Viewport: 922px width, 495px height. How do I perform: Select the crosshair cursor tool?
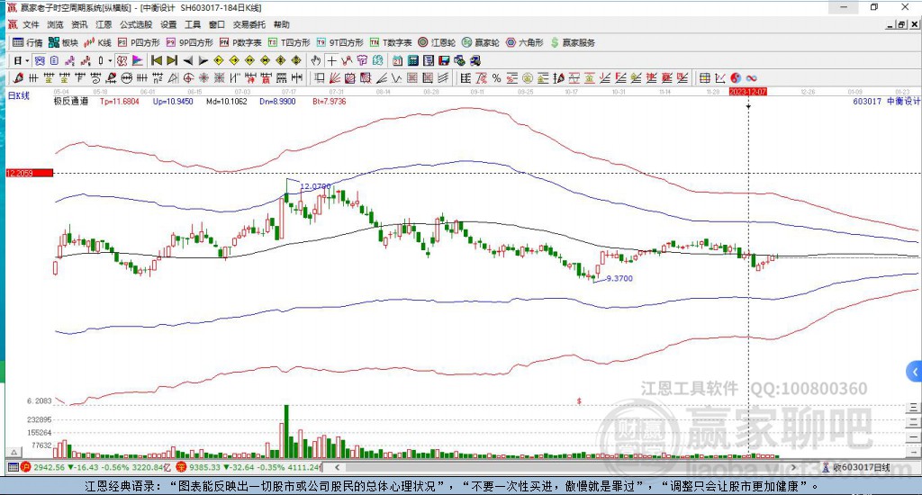tap(331, 60)
